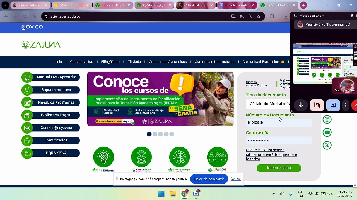
Task: Toggle camera in Meet popup
Action: [317, 105]
